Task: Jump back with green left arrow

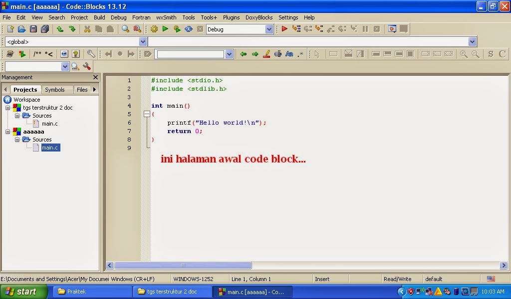Action: pos(243,54)
